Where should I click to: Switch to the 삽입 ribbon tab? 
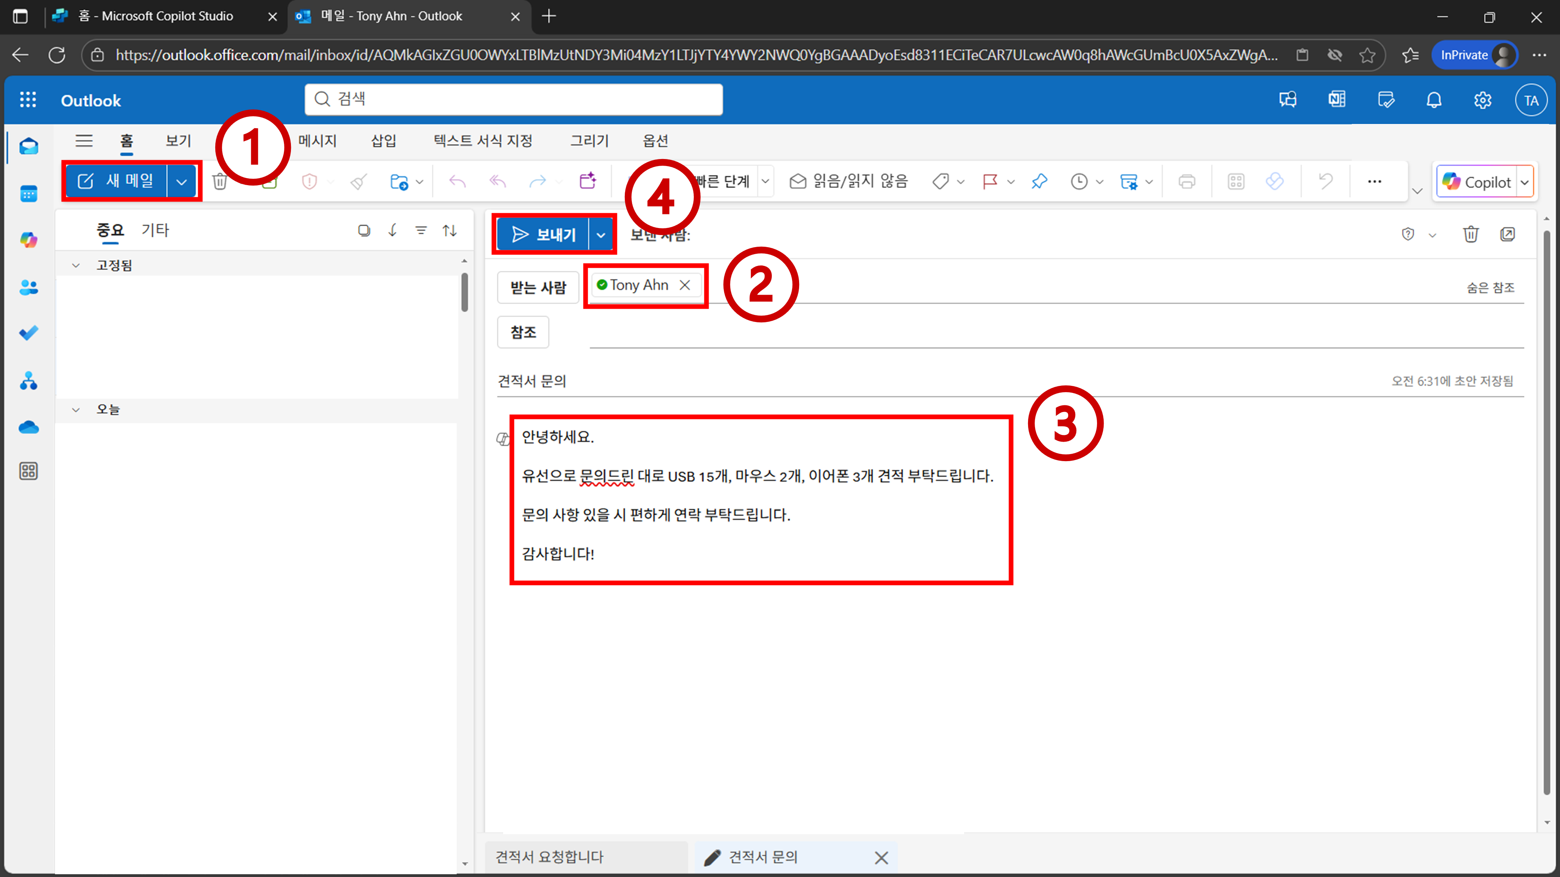(x=383, y=141)
